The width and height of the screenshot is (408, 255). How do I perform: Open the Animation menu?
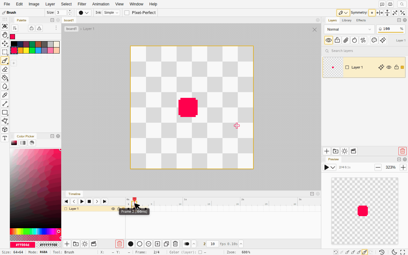(101, 4)
